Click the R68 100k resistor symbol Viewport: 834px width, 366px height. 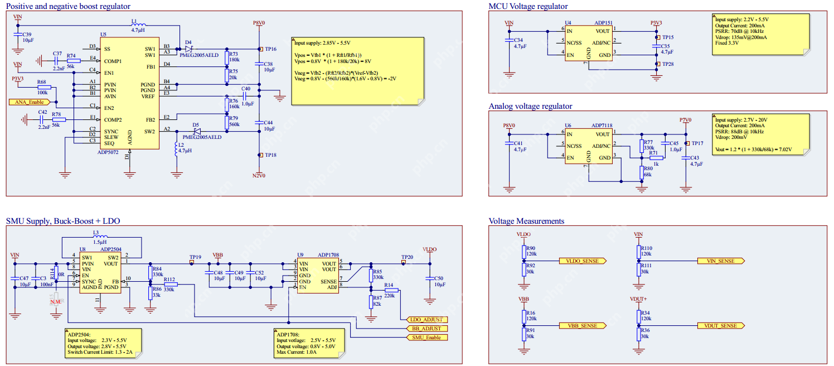(x=43, y=87)
